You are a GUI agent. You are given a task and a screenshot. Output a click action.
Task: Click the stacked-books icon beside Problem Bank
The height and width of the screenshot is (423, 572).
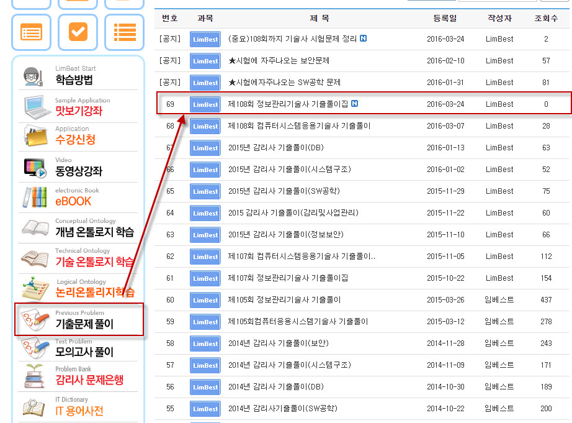click(34, 376)
